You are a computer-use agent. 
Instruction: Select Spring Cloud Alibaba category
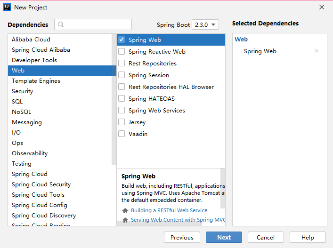[60, 49]
